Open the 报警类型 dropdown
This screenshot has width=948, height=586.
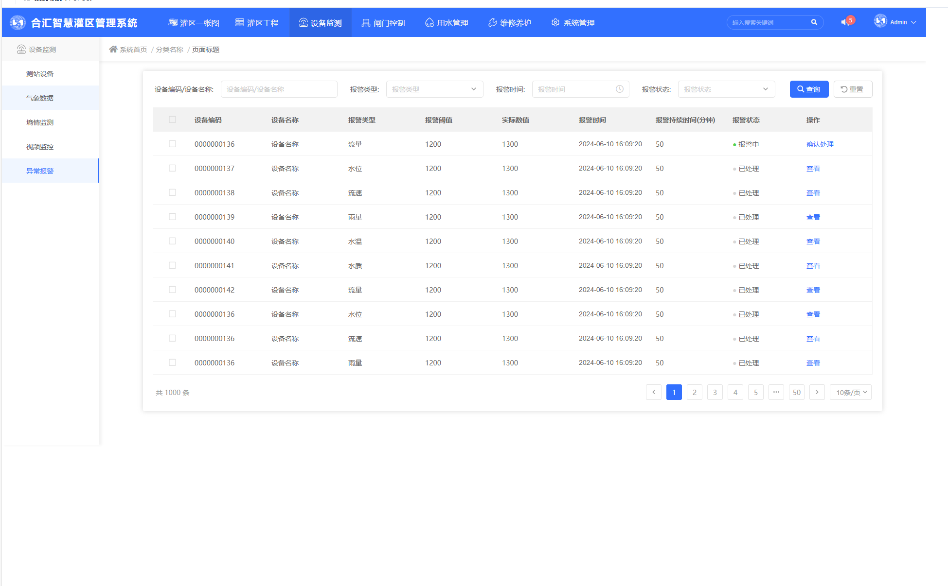pyautogui.click(x=434, y=89)
